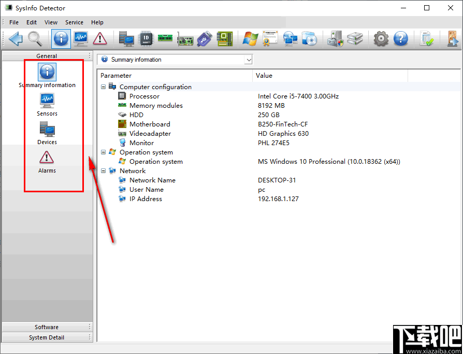Open the software disc toolbar icon
Screen dimensions: 463x354
coord(310,39)
